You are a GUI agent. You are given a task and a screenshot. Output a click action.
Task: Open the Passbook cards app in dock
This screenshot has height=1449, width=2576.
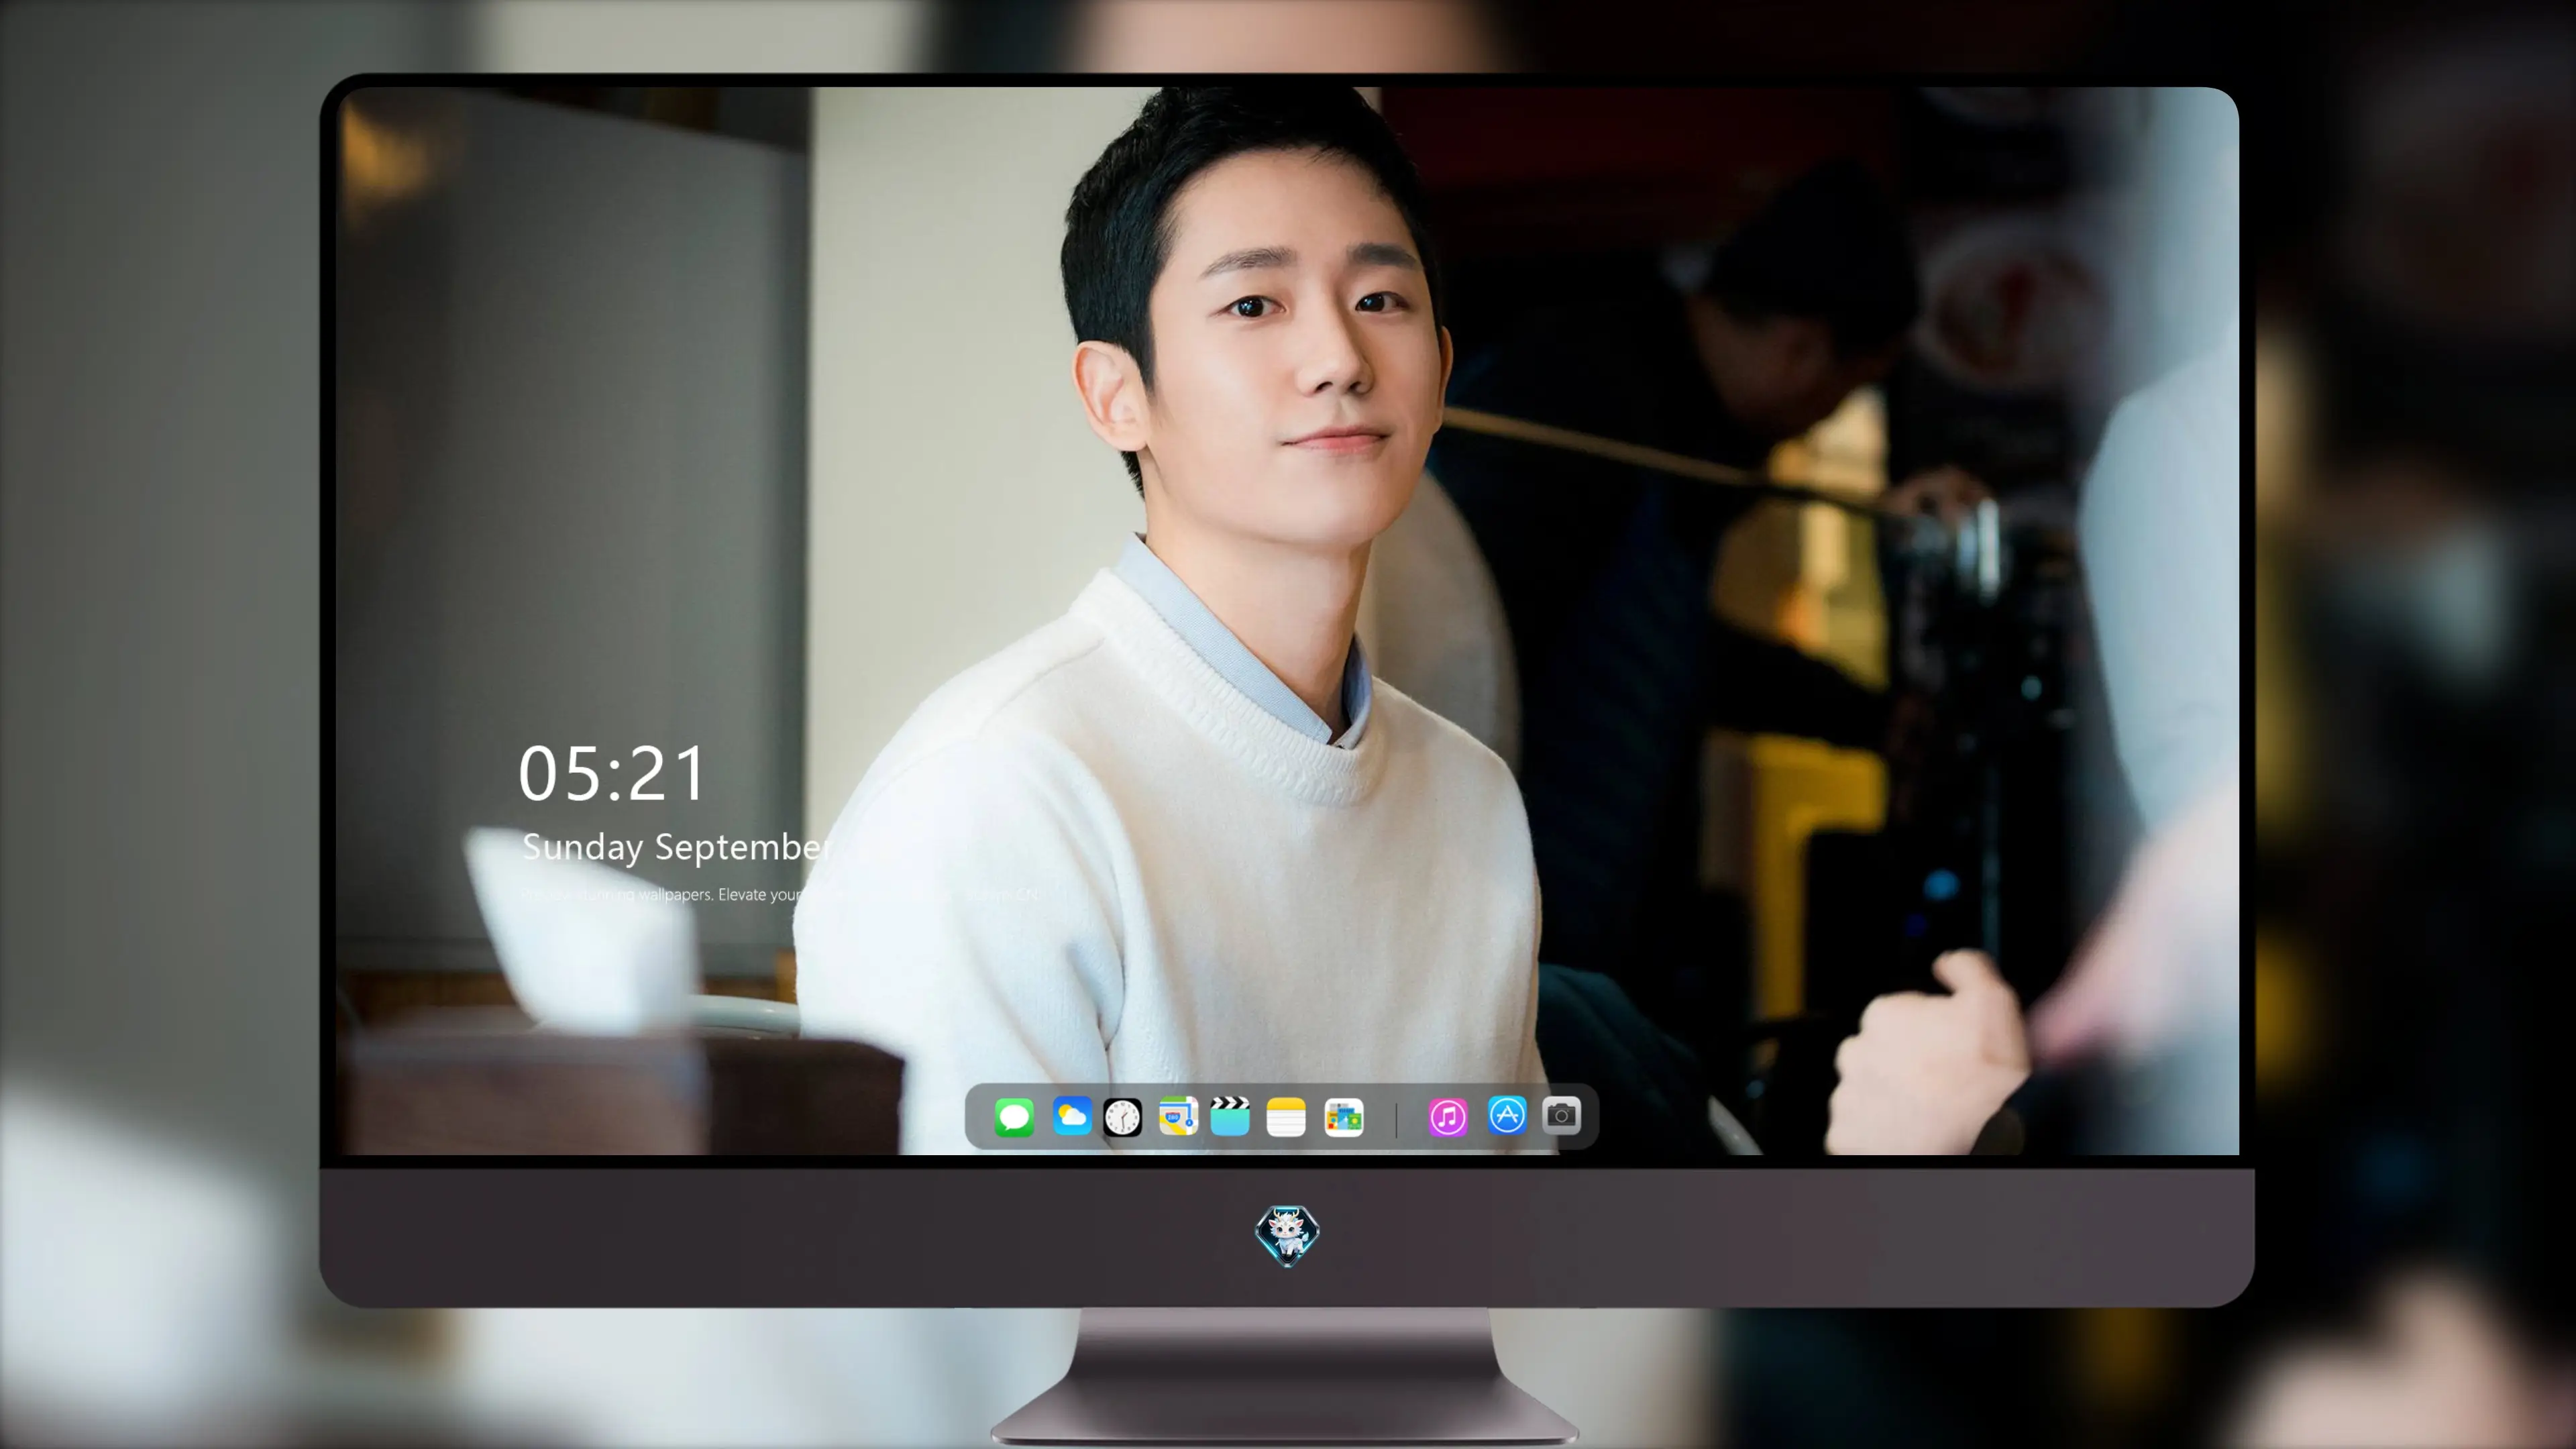(1344, 1117)
